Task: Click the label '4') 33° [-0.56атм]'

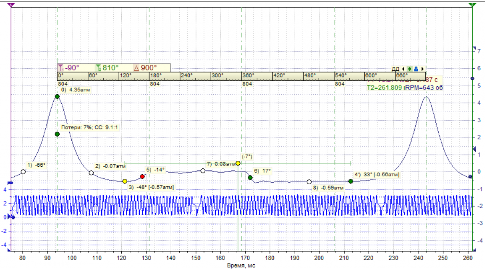Action: pyautogui.click(x=377, y=175)
